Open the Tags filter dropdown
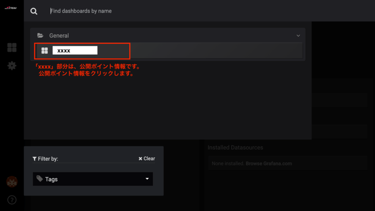Viewport: 375px width, 211px height. click(x=93, y=179)
